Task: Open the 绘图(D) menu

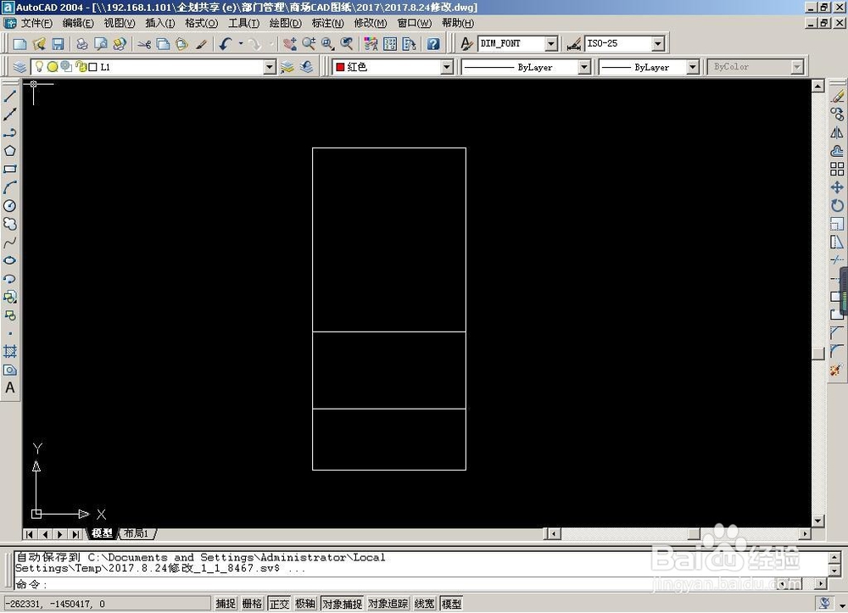Action: (286, 23)
